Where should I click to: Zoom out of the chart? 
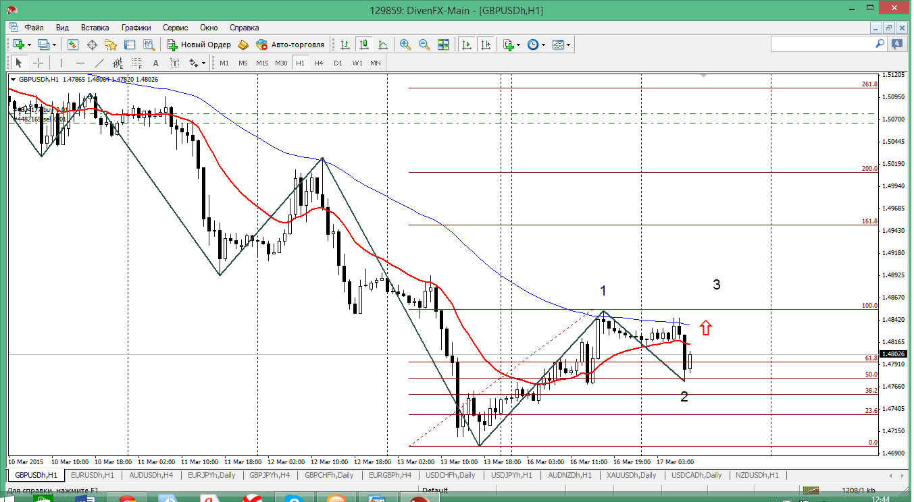click(x=424, y=45)
